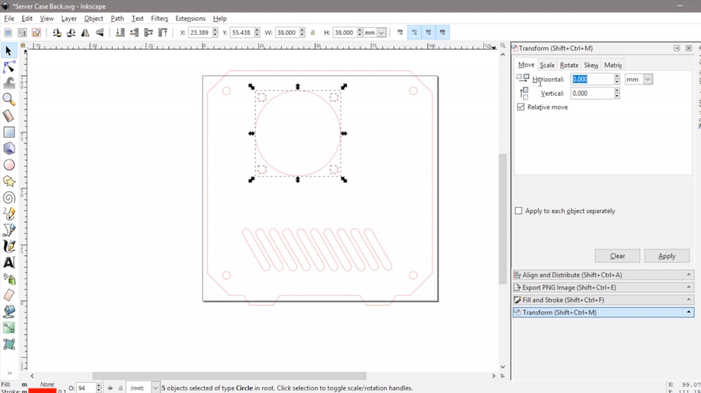Viewport: 701px width, 393px height.
Task: Select the Text tool
Action: pyautogui.click(x=9, y=263)
